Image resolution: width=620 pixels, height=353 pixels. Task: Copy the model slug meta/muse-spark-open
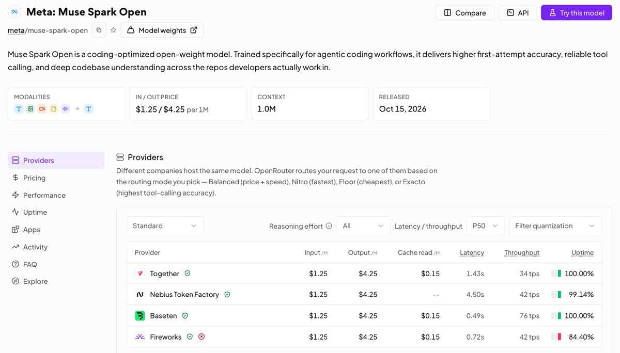[99, 30]
